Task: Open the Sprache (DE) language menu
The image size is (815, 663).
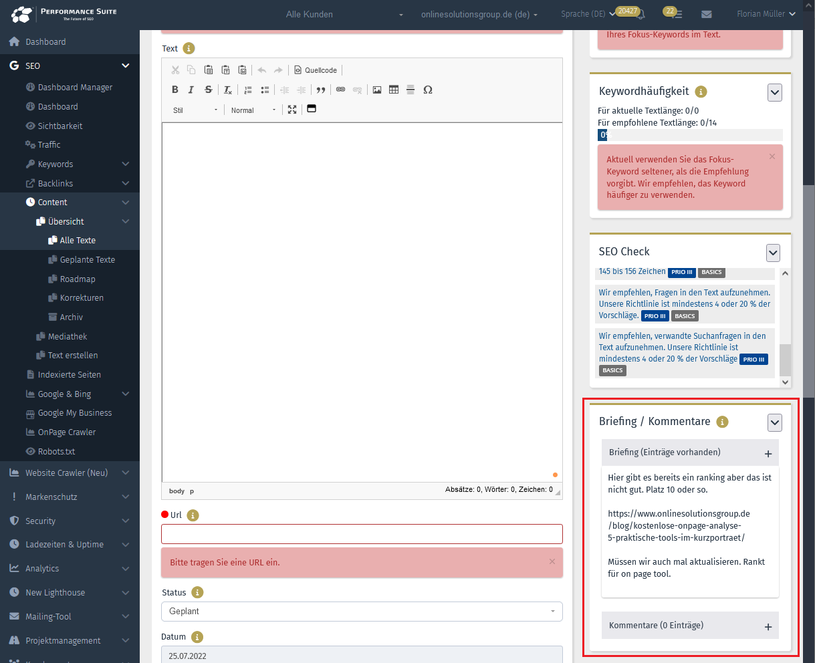Action: (x=588, y=14)
